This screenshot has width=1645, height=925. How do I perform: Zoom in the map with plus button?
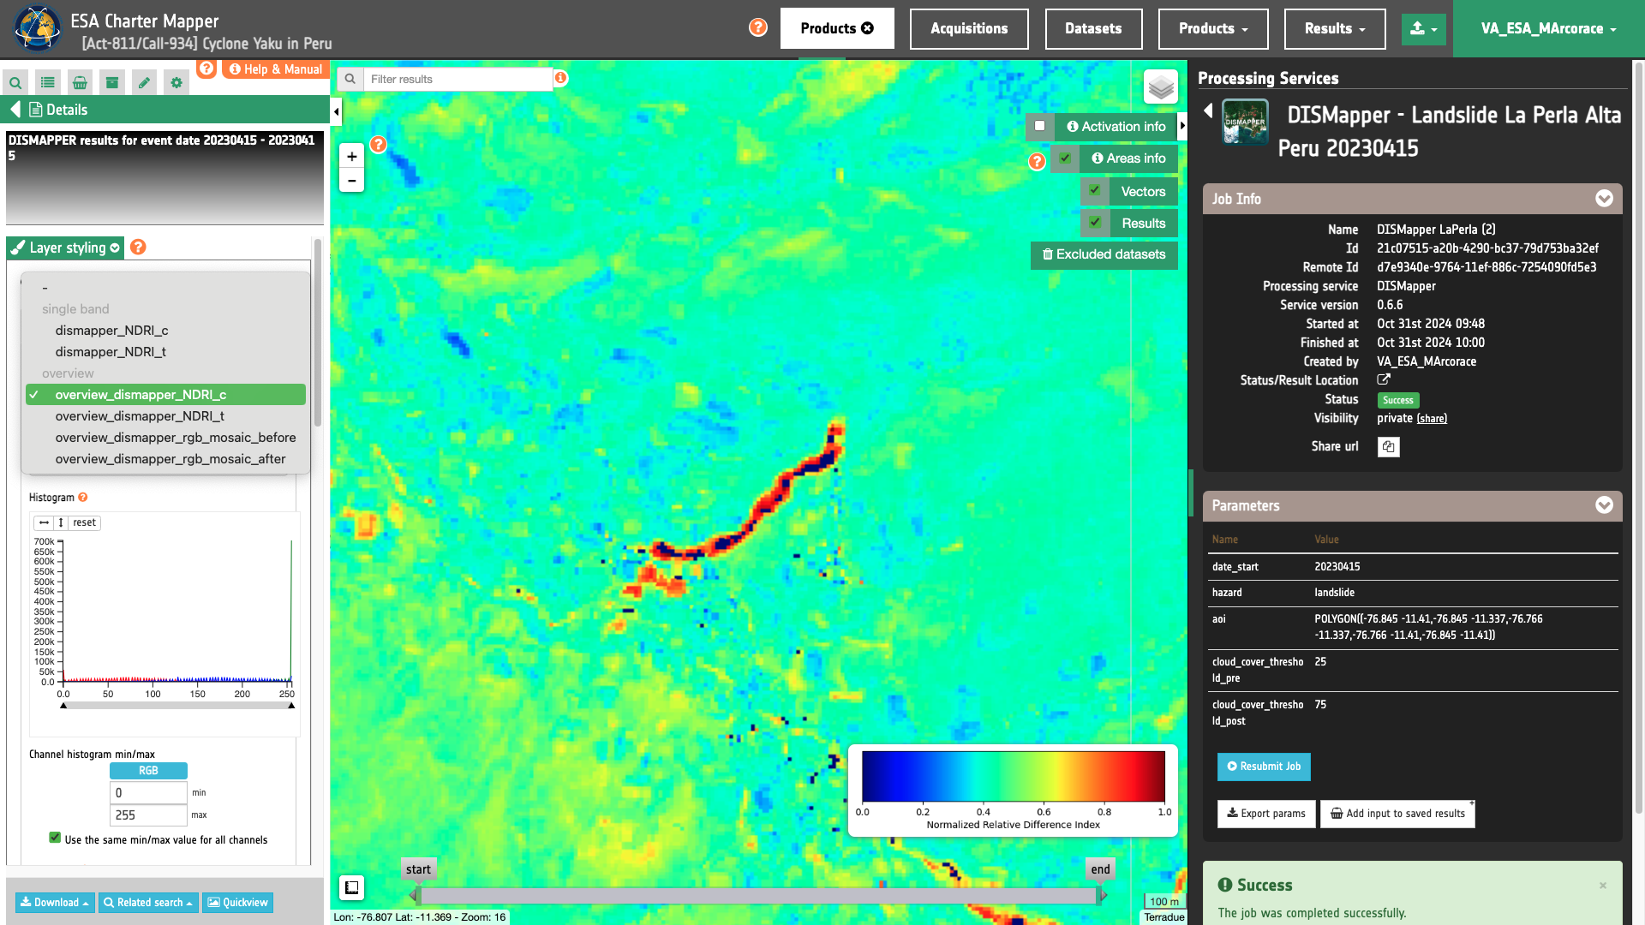tap(351, 157)
